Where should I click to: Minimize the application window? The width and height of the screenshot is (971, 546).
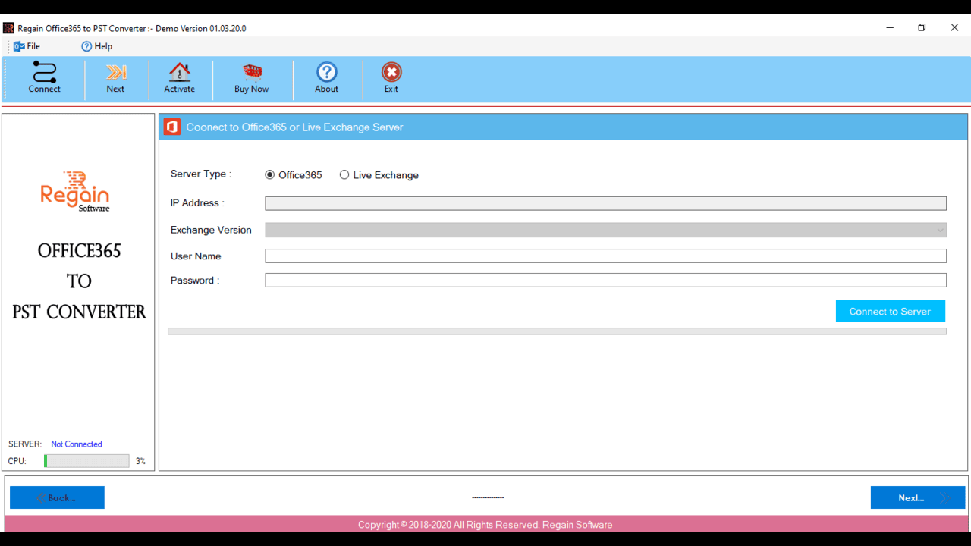(x=890, y=27)
